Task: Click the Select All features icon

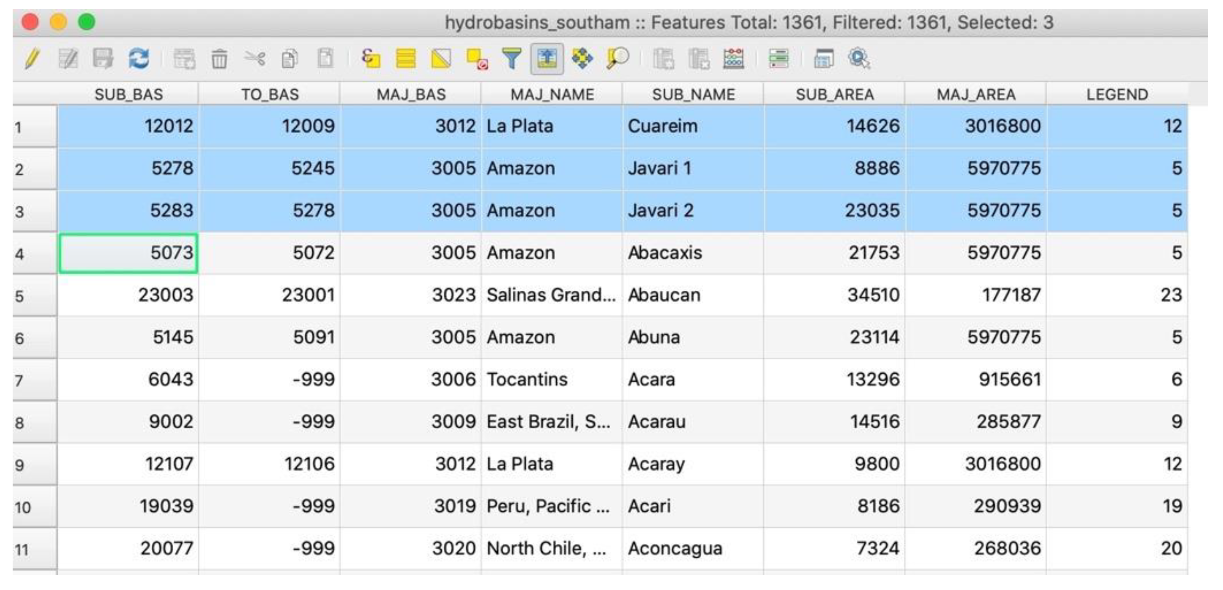Action: coord(406,59)
